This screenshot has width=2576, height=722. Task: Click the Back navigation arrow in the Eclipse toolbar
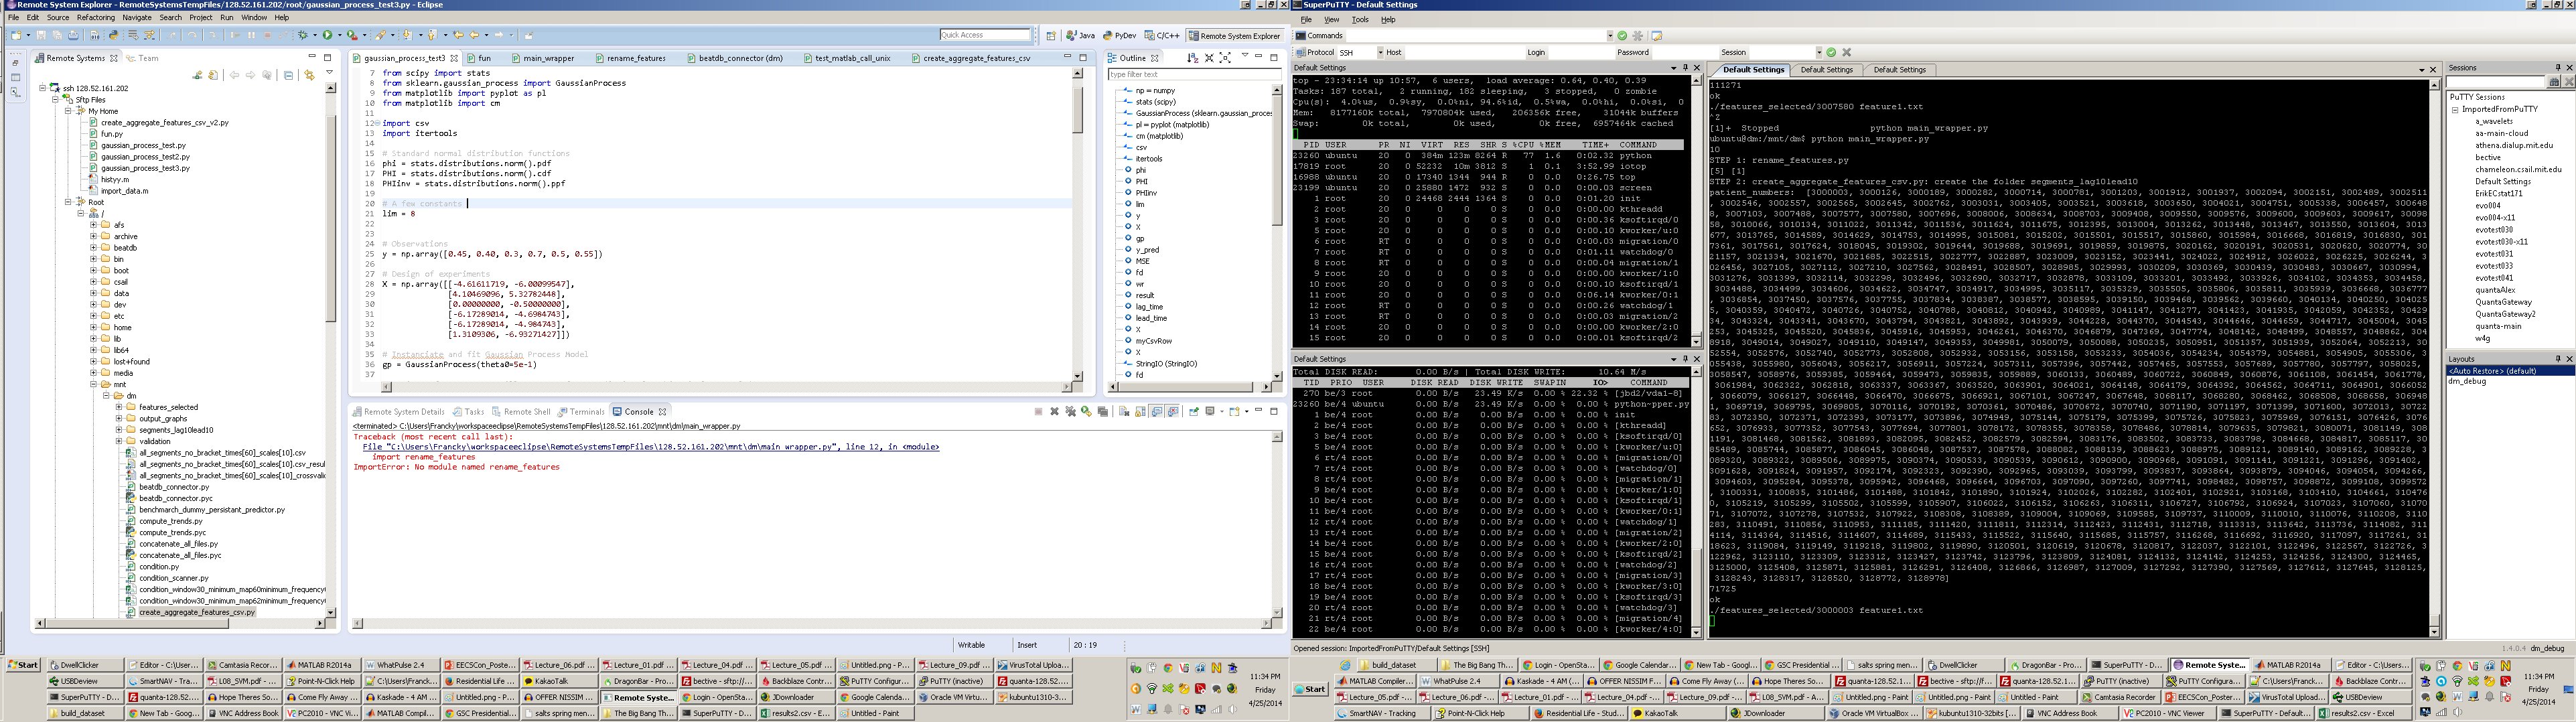474,35
